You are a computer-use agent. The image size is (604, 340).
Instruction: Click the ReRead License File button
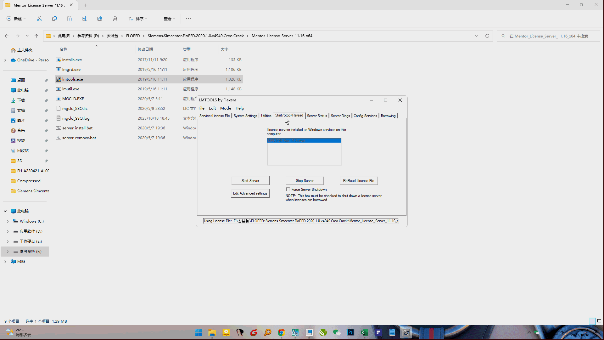click(359, 181)
